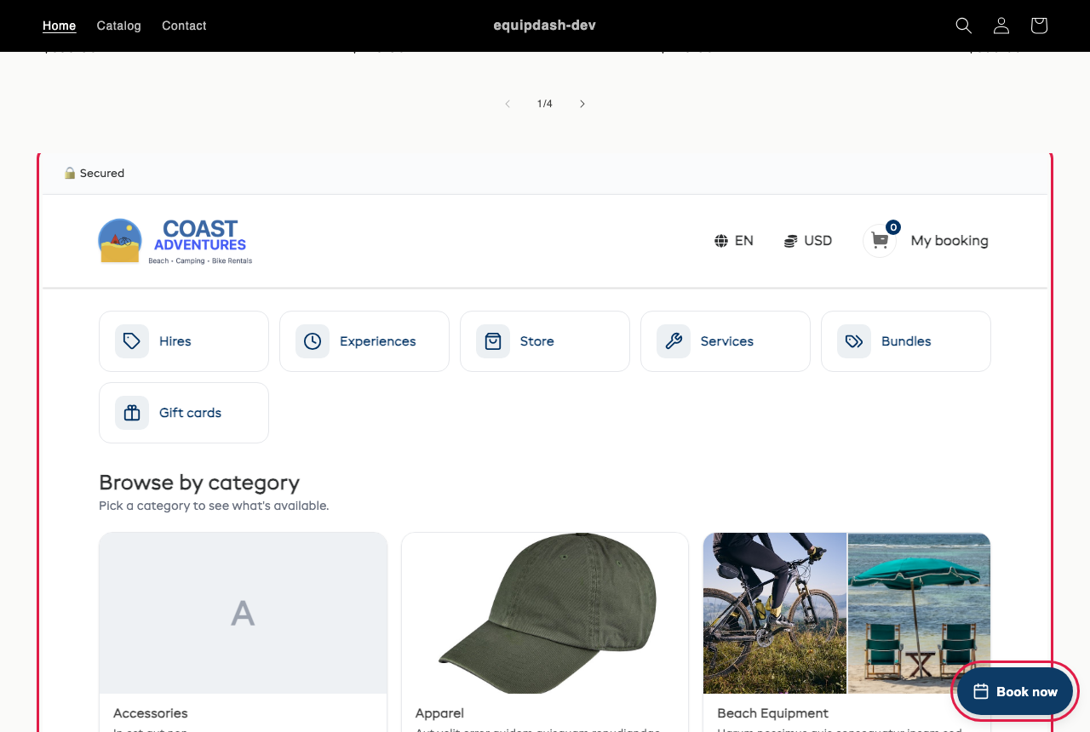Click the Book now button

point(1015,691)
